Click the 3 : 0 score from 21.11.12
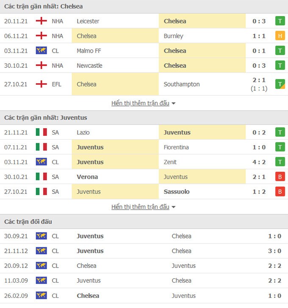288x308 pixels. (274, 251)
